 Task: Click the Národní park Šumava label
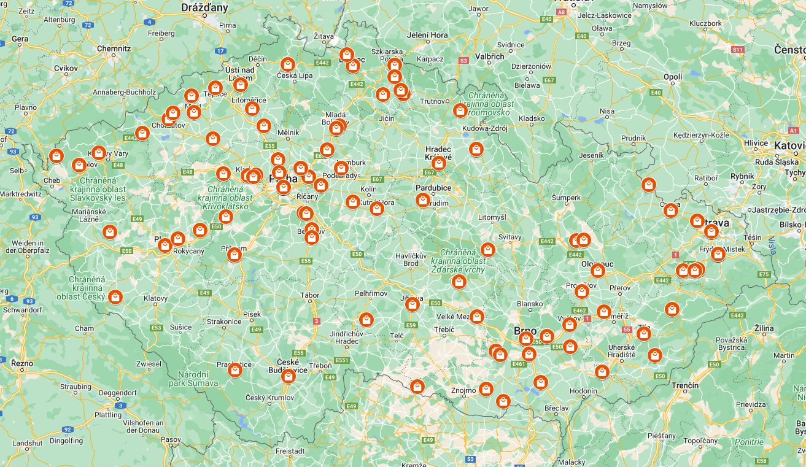tap(193, 379)
